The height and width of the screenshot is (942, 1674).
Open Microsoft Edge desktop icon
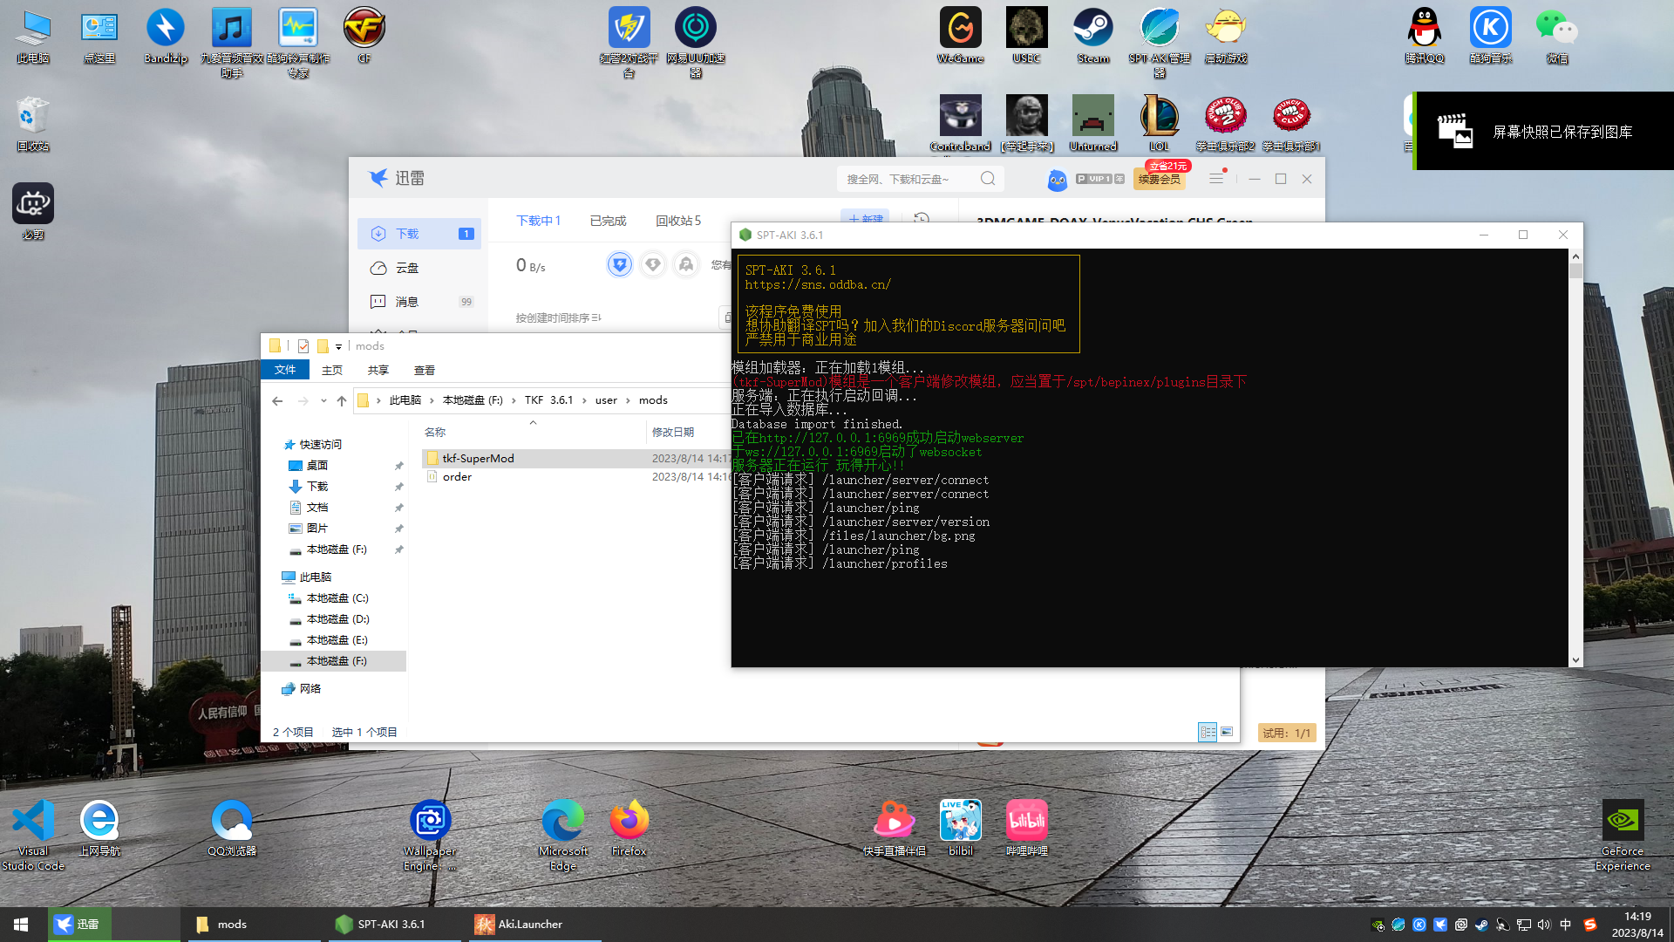[x=563, y=835]
